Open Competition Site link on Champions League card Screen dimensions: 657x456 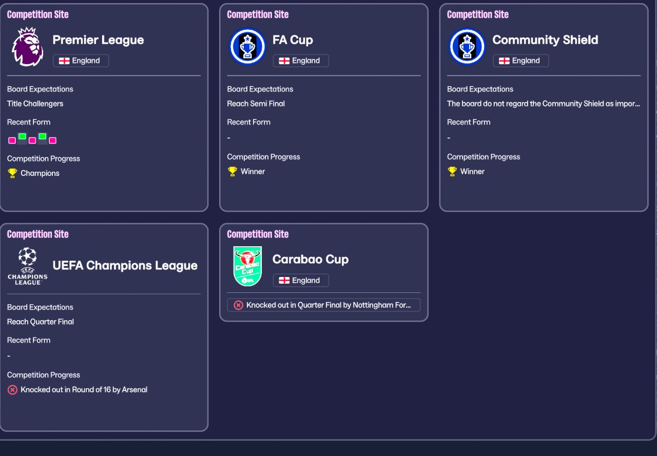point(37,234)
